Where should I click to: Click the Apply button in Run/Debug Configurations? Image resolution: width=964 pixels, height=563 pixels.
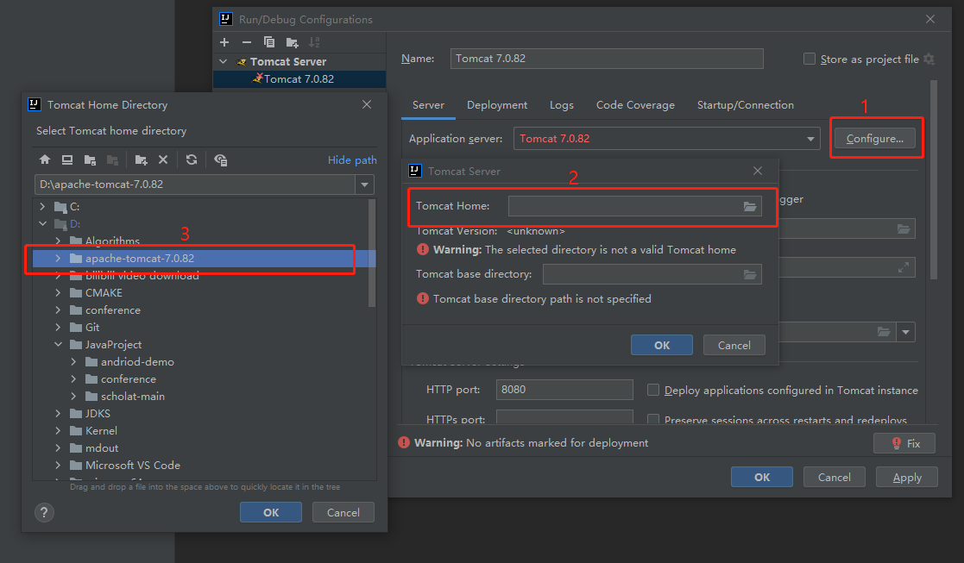click(x=907, y=477)
